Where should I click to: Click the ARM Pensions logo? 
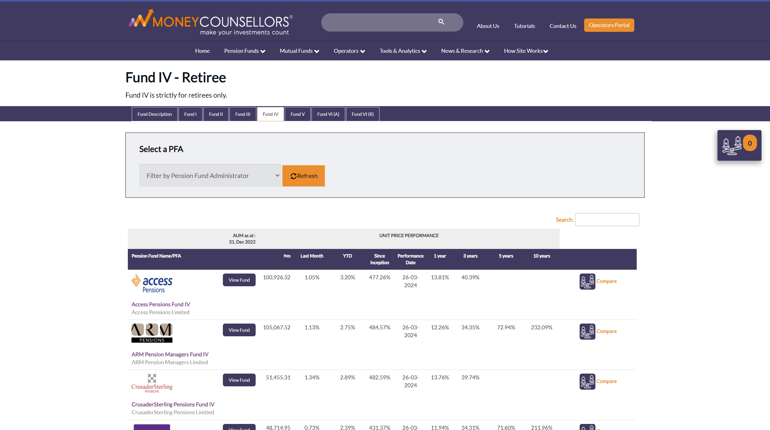(x=152, y=333)
